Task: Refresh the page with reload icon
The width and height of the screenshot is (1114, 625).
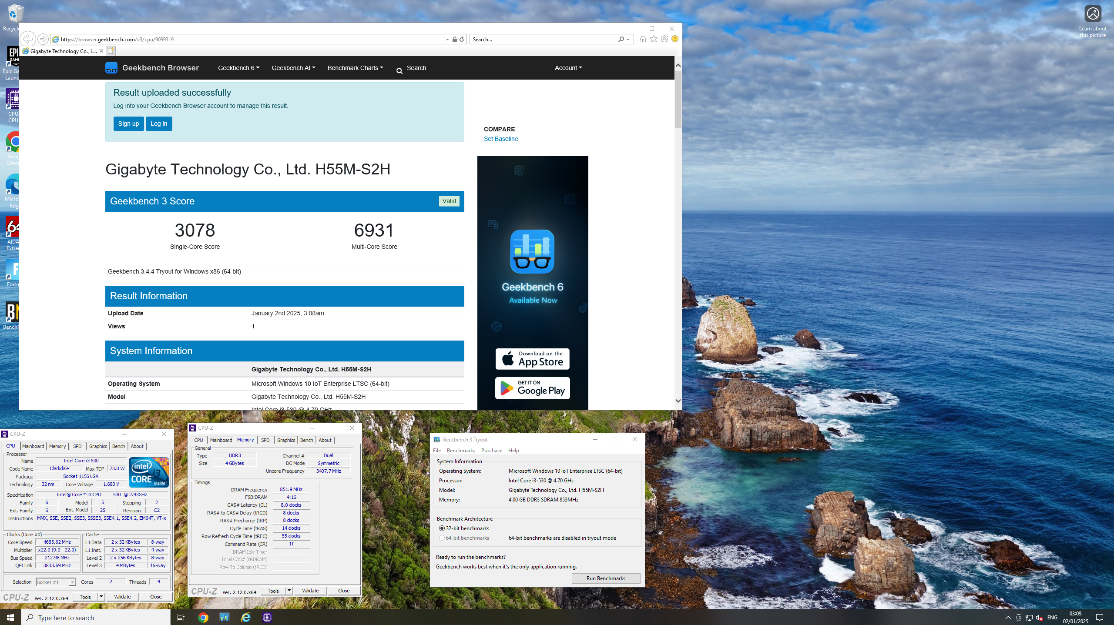Action: click(462, 39)
